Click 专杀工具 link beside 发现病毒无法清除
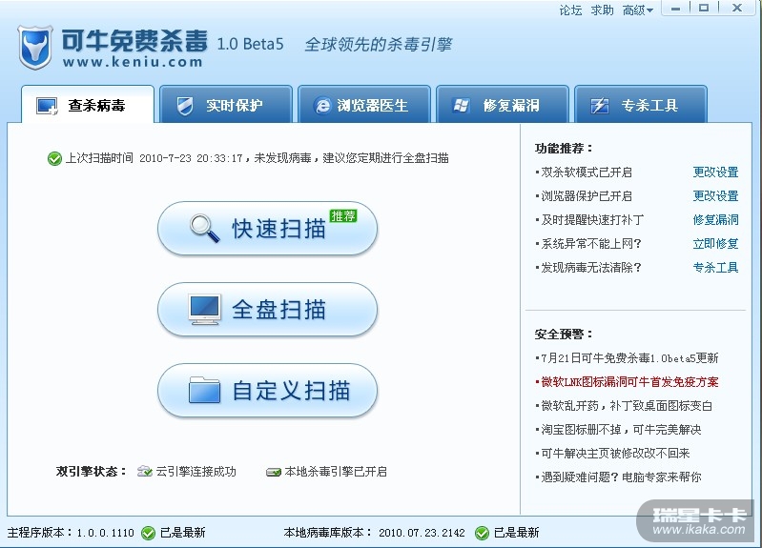 coord(715,267)
